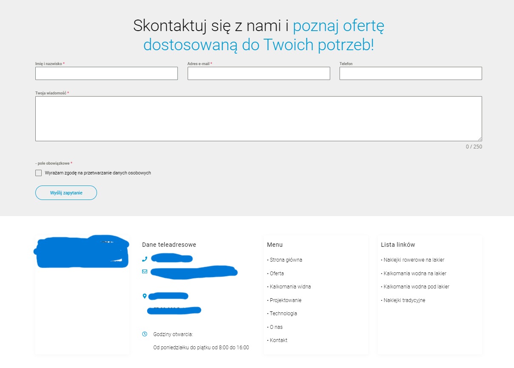Click the phone icon in Dane teleadresowe
The height and width of the screenshot is (368, 514).
[x=145, y=259]
